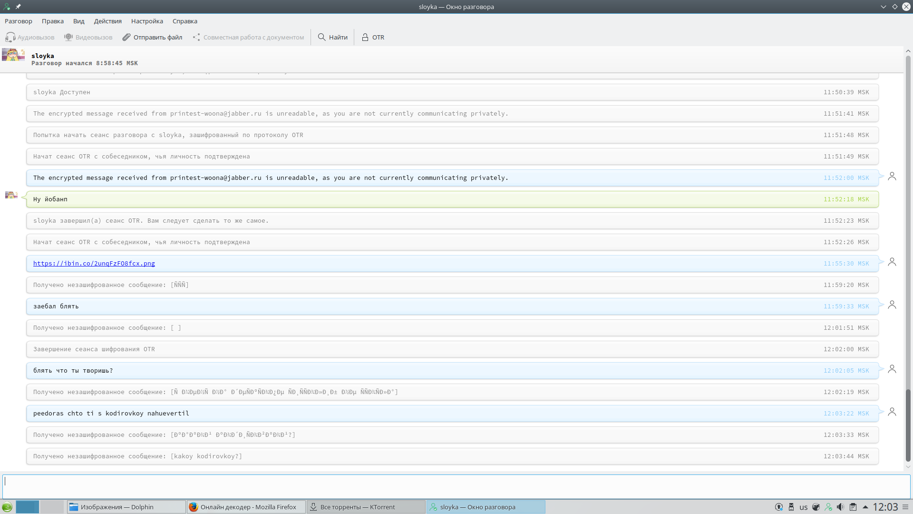913x514 pixels.
Task: Click sender icon beside 11:59:33 message
Action: [x=892, y=305]
